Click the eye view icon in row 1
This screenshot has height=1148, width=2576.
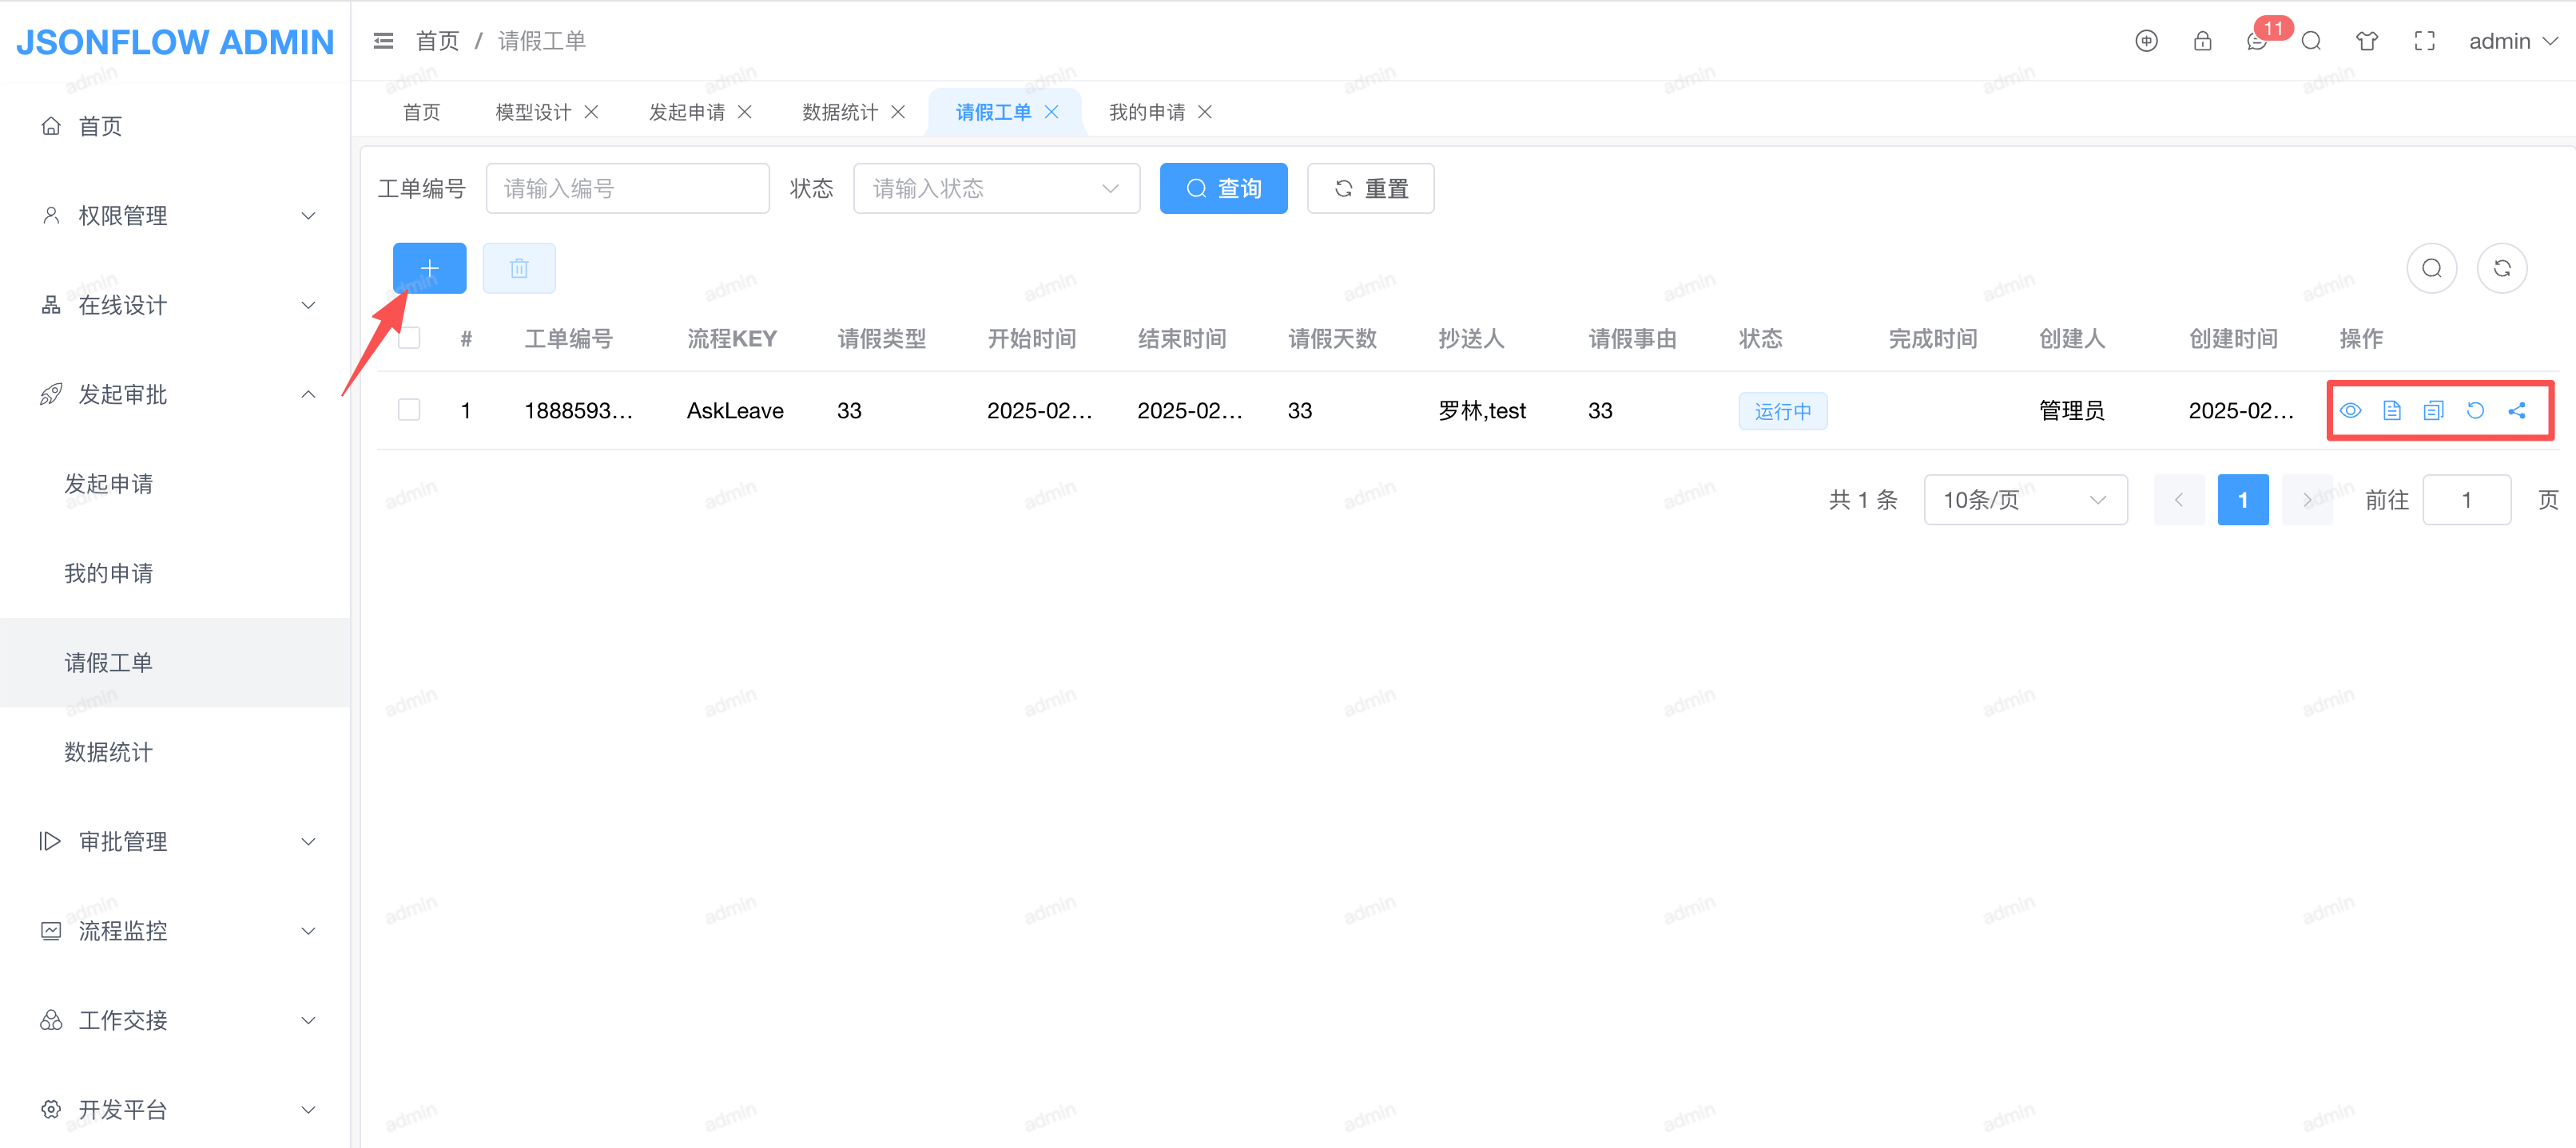click(x=2350, y=410)
